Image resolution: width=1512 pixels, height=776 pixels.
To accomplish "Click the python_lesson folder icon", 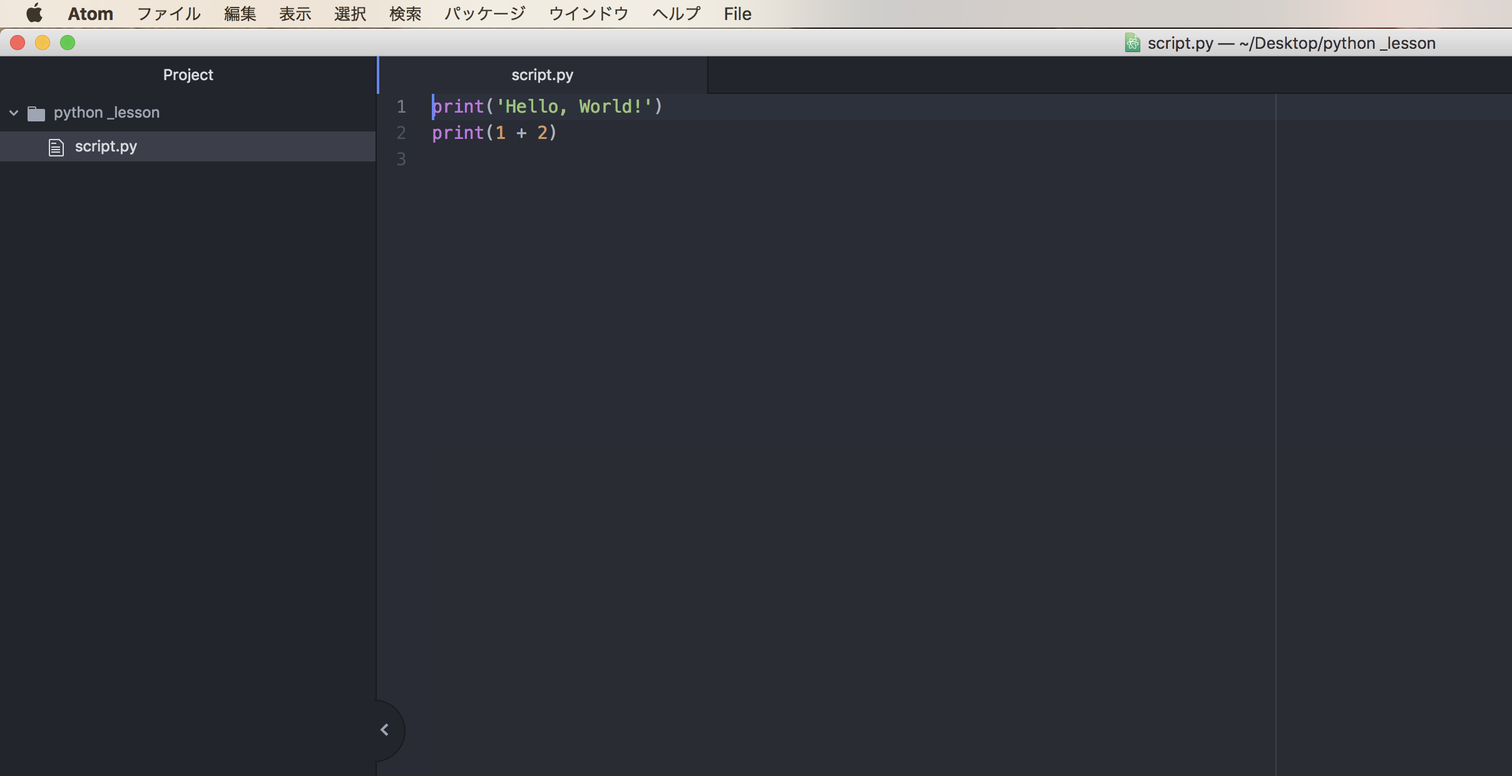I will (x=36, y=113).
